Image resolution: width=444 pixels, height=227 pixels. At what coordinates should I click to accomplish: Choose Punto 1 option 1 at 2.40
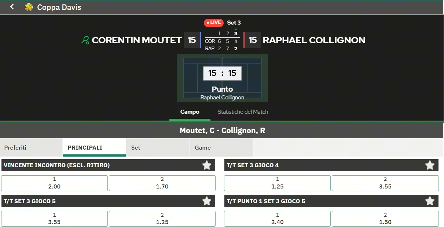[x=277, y=219]
